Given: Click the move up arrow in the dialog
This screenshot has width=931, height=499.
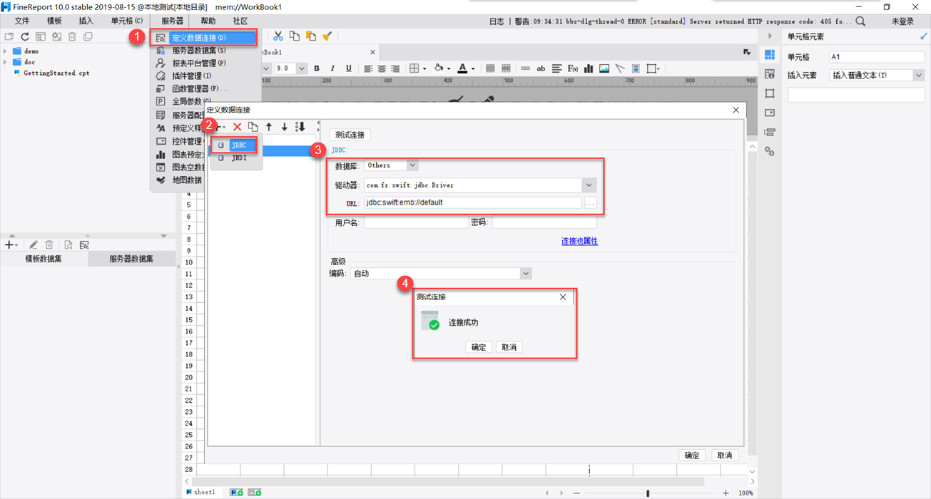Looking at the screenshot, I should (269, 127).
